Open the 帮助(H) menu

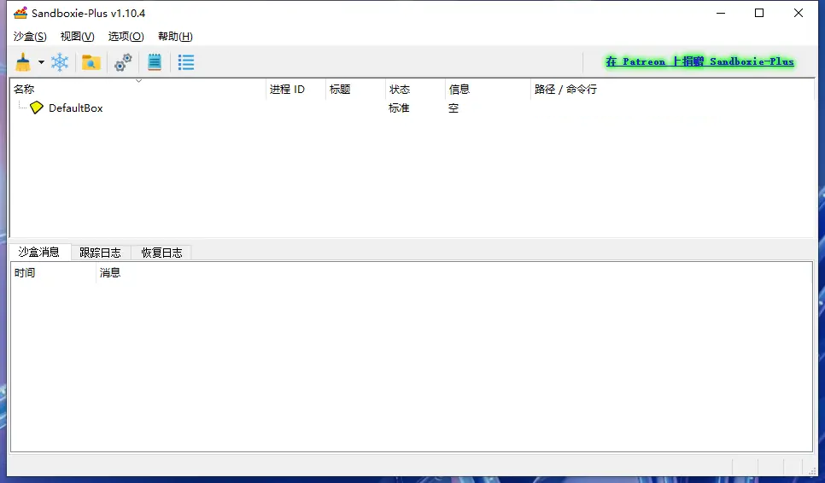(x=175, y=36)
